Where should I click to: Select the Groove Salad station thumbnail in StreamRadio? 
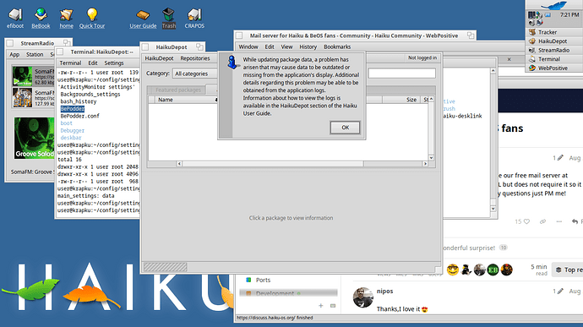click(22, 76)
